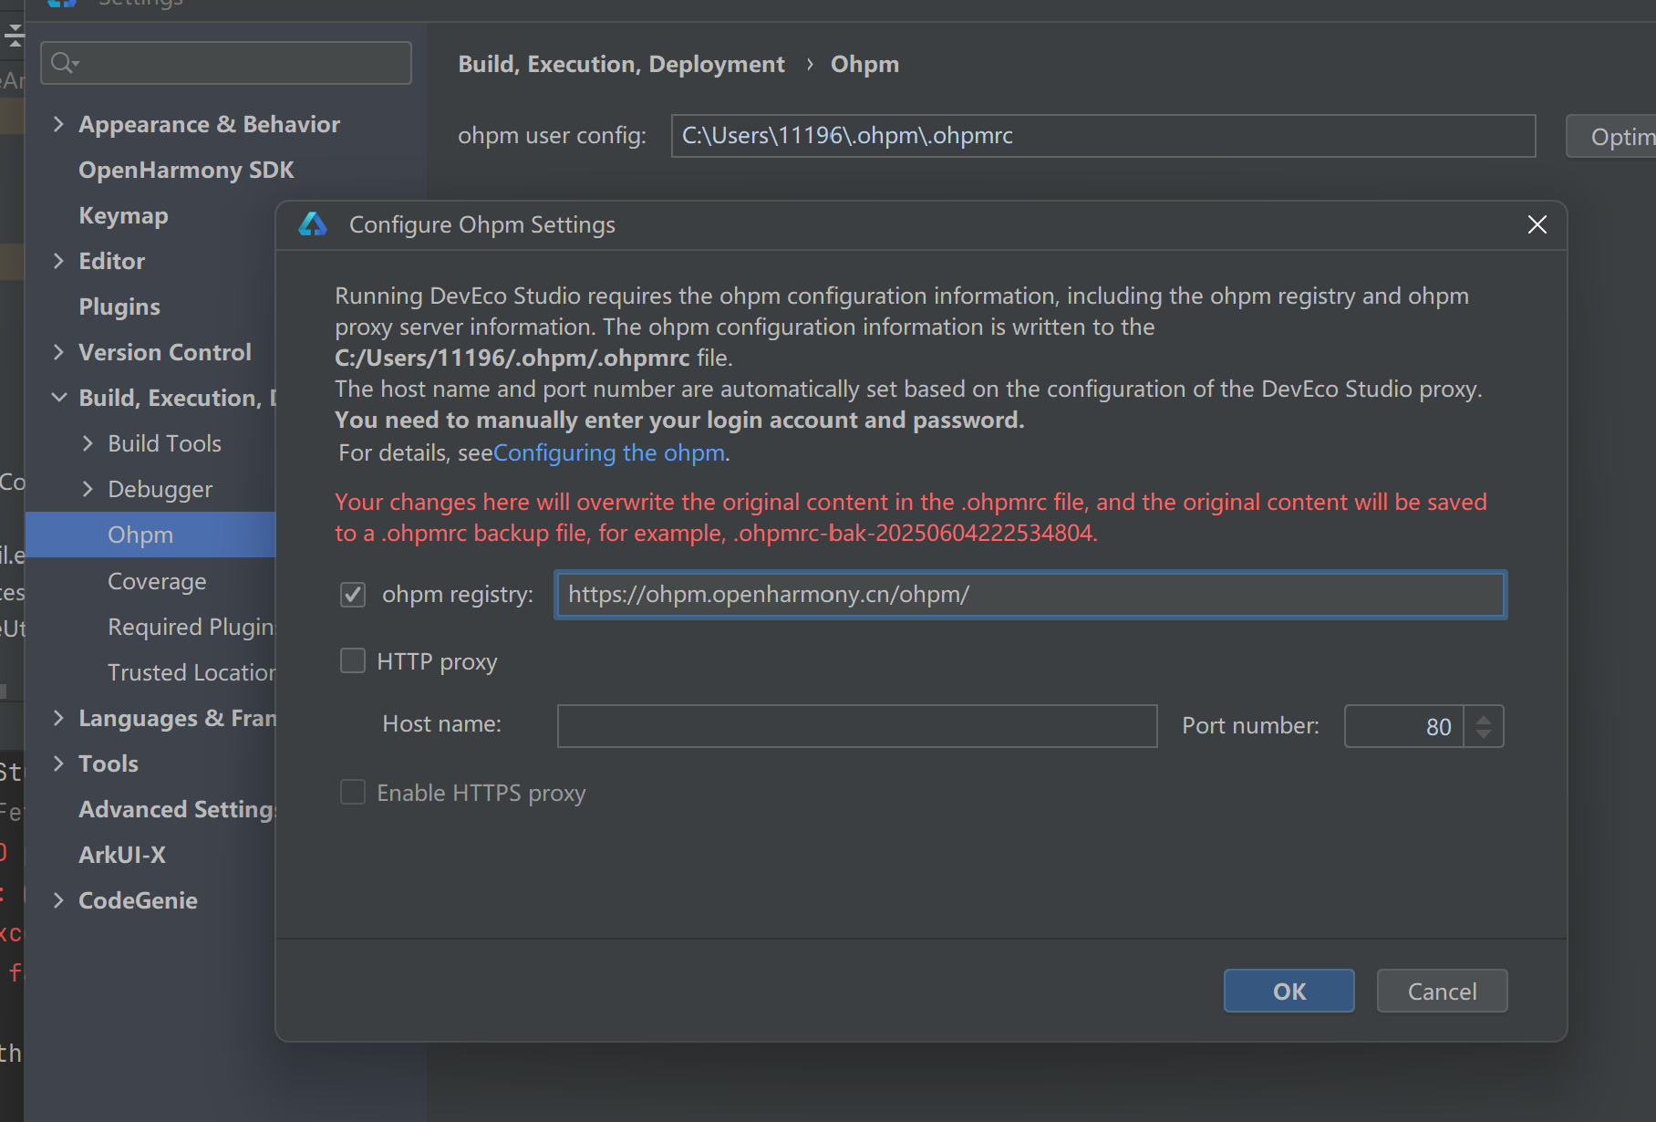Open the Trusted Locations item

point(191,672)
